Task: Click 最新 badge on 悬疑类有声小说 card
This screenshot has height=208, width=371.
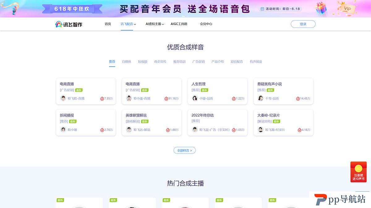Action: pyautogui.click(x=270, y=90)
